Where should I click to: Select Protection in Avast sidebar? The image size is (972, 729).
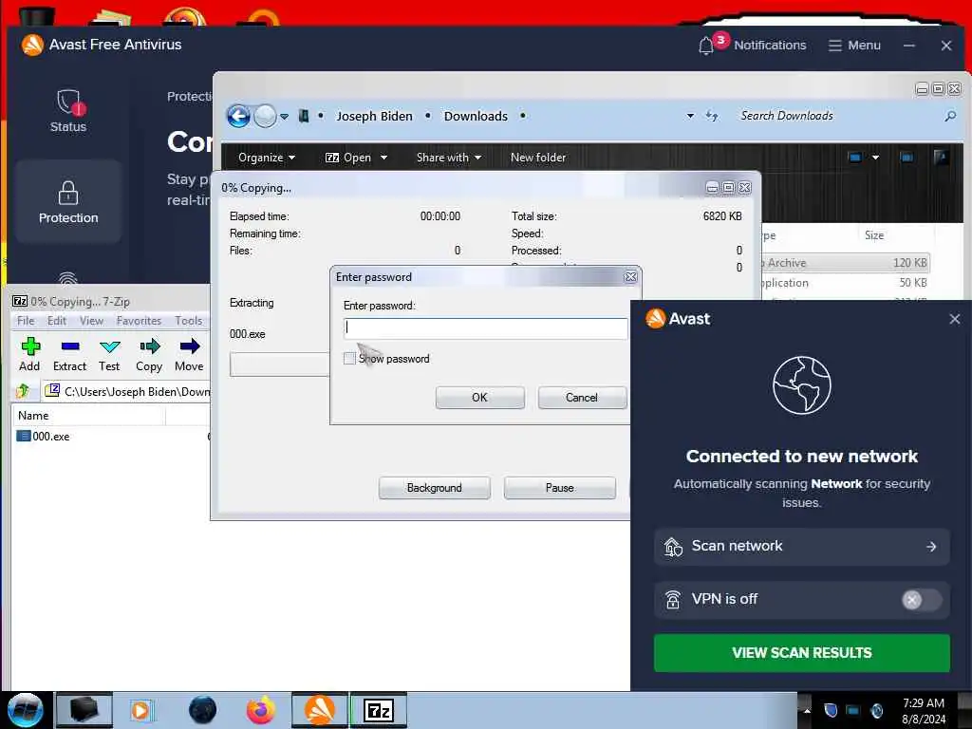coord(68,201)
